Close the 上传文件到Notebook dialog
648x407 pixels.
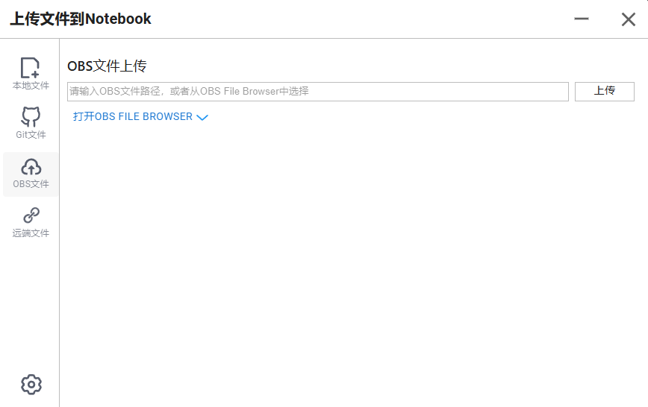pos(628,19)
